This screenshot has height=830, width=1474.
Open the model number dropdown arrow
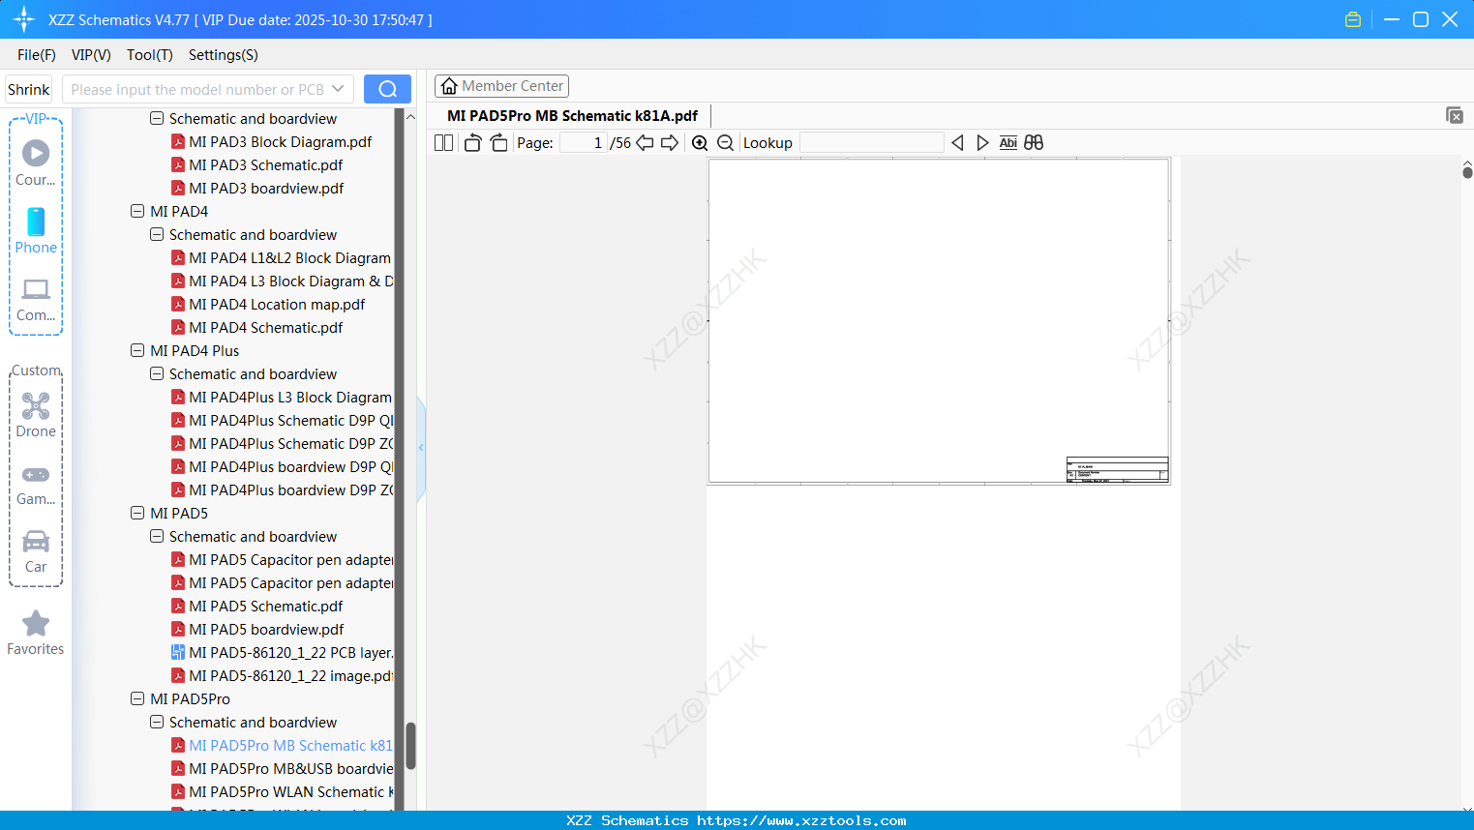(x=338, y=89)
